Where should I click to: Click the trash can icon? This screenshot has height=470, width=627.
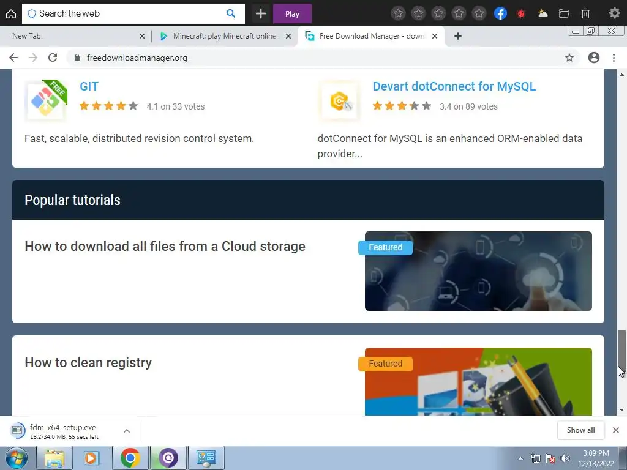tap(585, 13)
